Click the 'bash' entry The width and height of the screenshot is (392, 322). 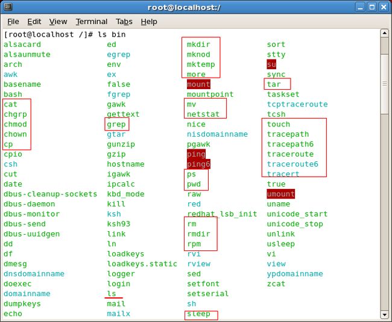click(x=13, y=94)
